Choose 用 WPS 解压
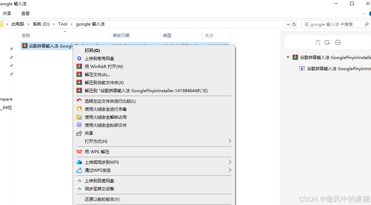 pyautogui.click(x=97, y=152)
